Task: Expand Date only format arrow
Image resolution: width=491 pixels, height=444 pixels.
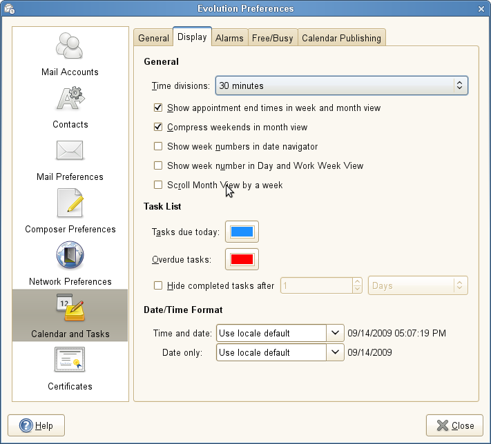Action: pyautogui.click(x=335, y=352)
